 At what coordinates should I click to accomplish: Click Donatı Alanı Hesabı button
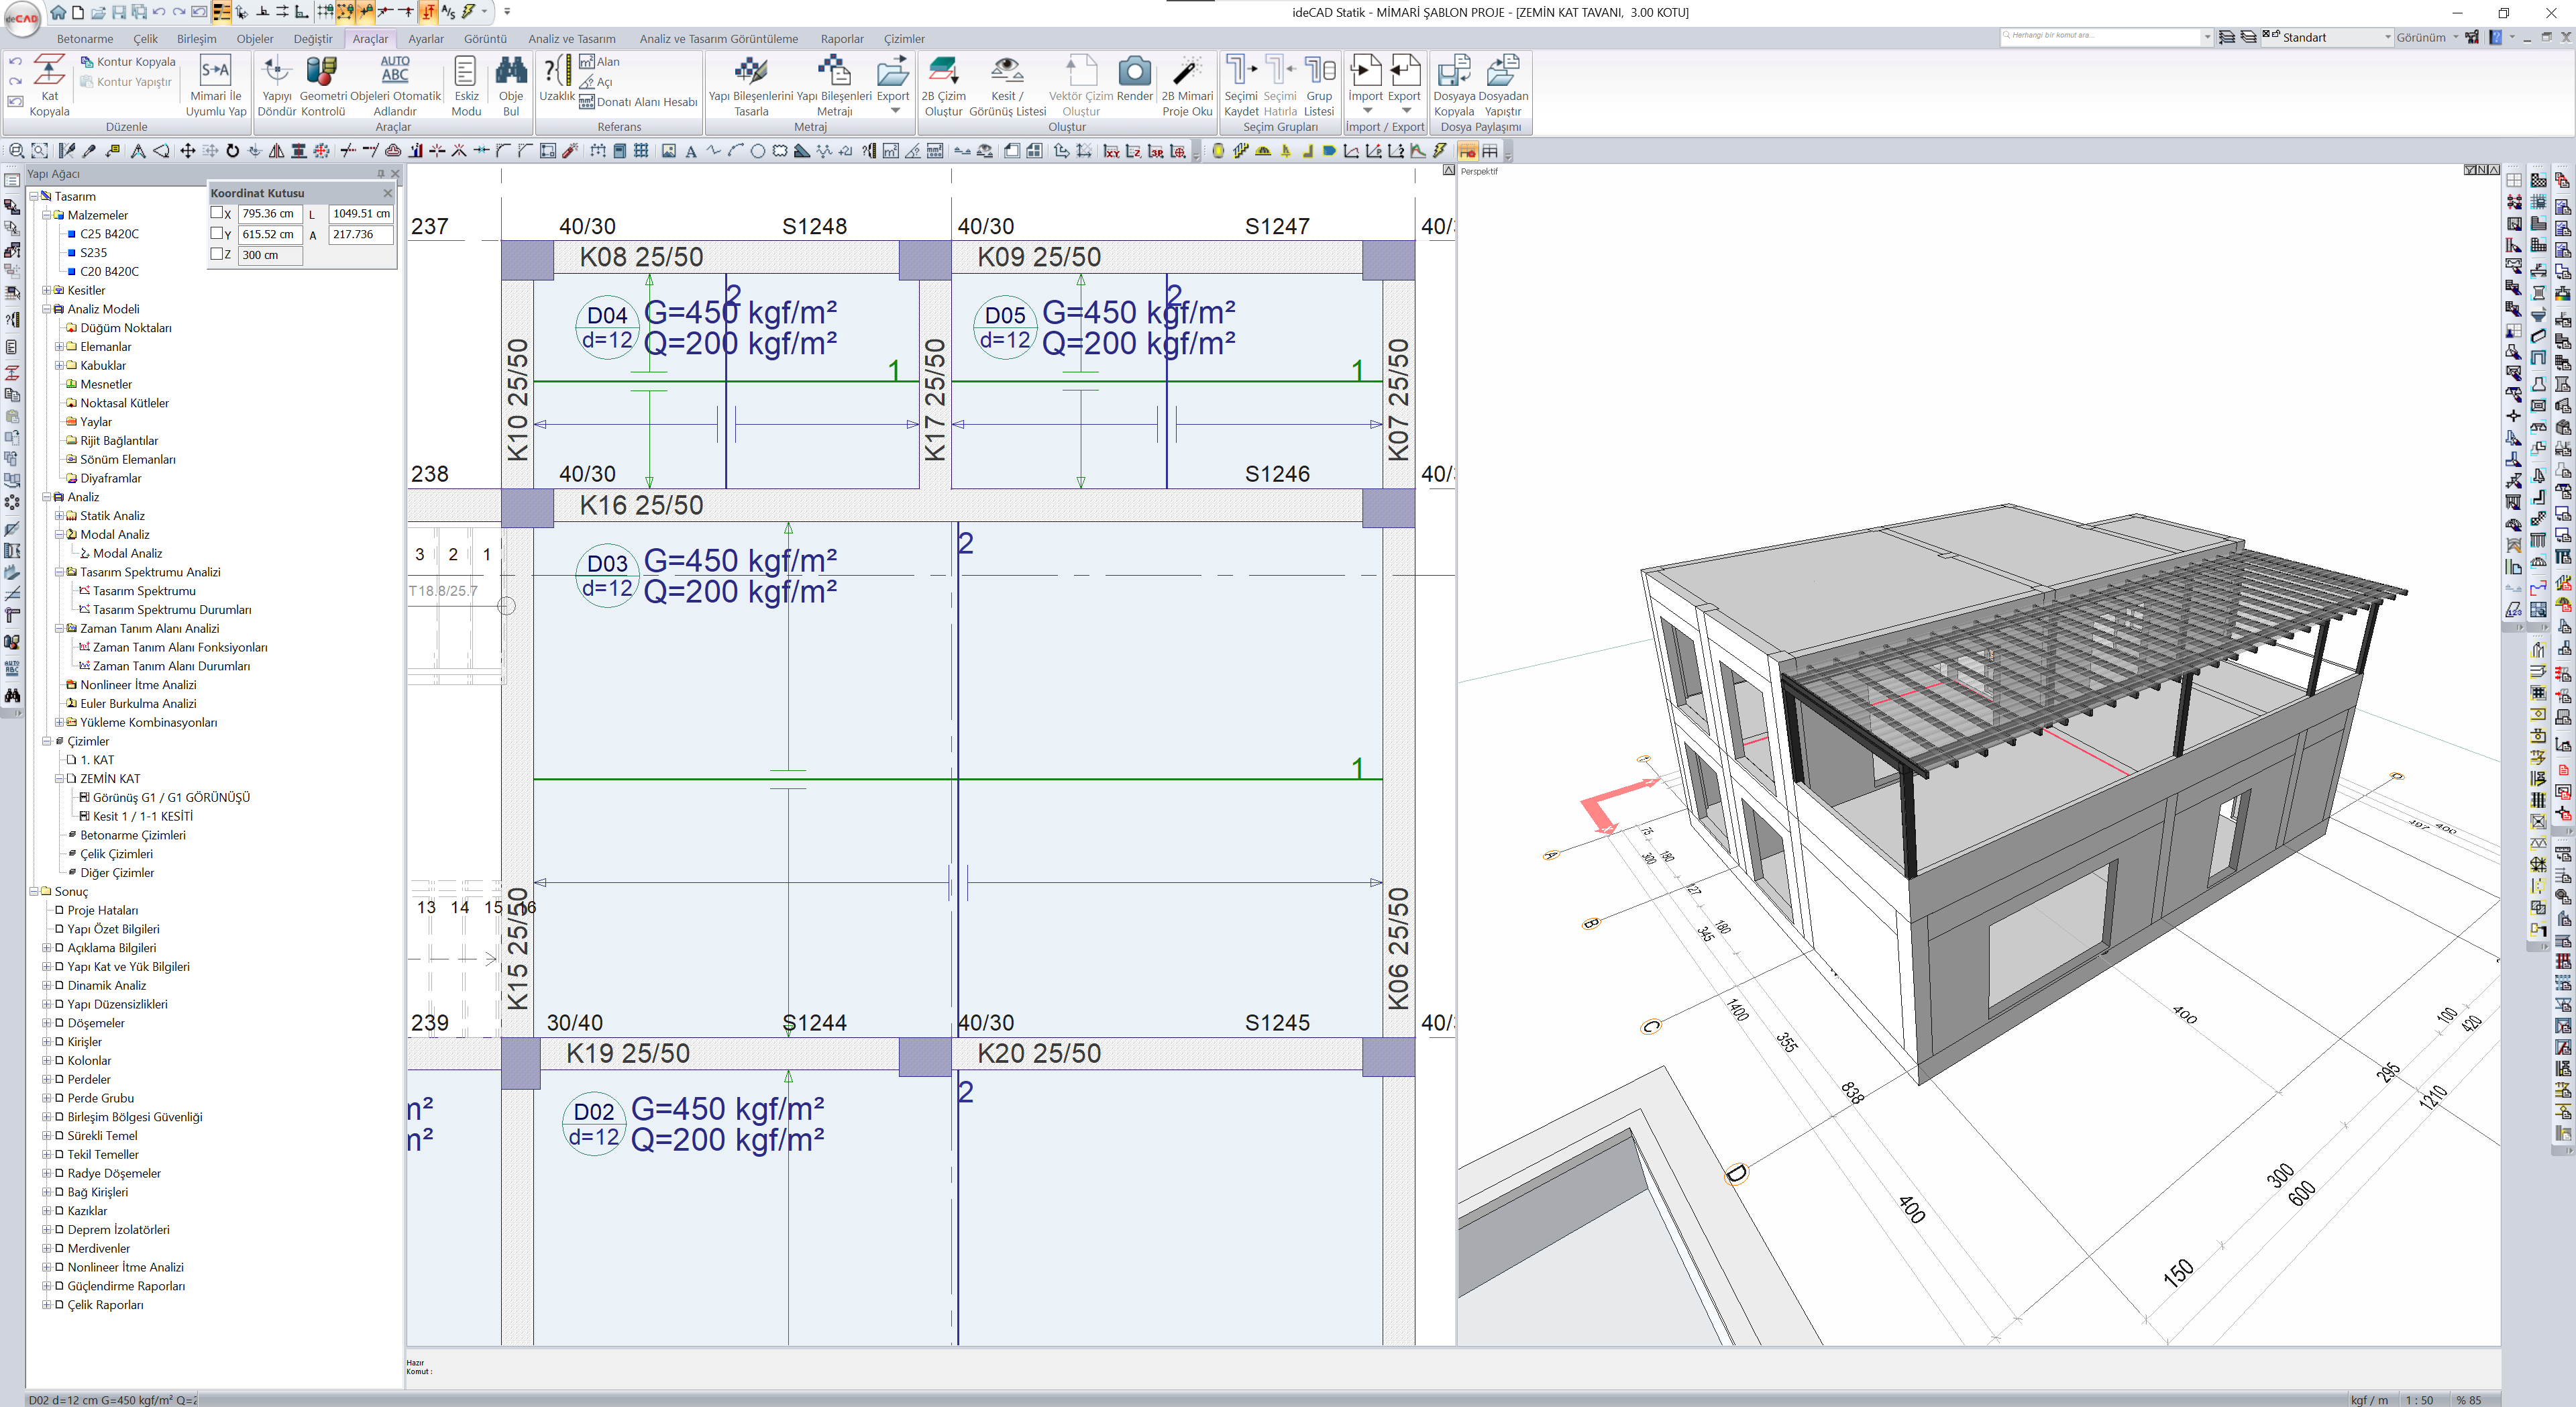[639, 102]
